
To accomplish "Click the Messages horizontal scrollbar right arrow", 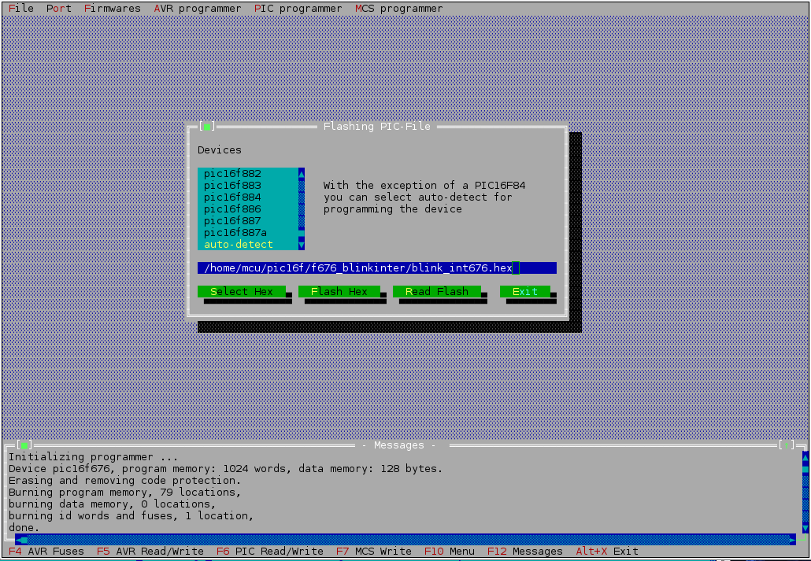I will pos(793,540).
